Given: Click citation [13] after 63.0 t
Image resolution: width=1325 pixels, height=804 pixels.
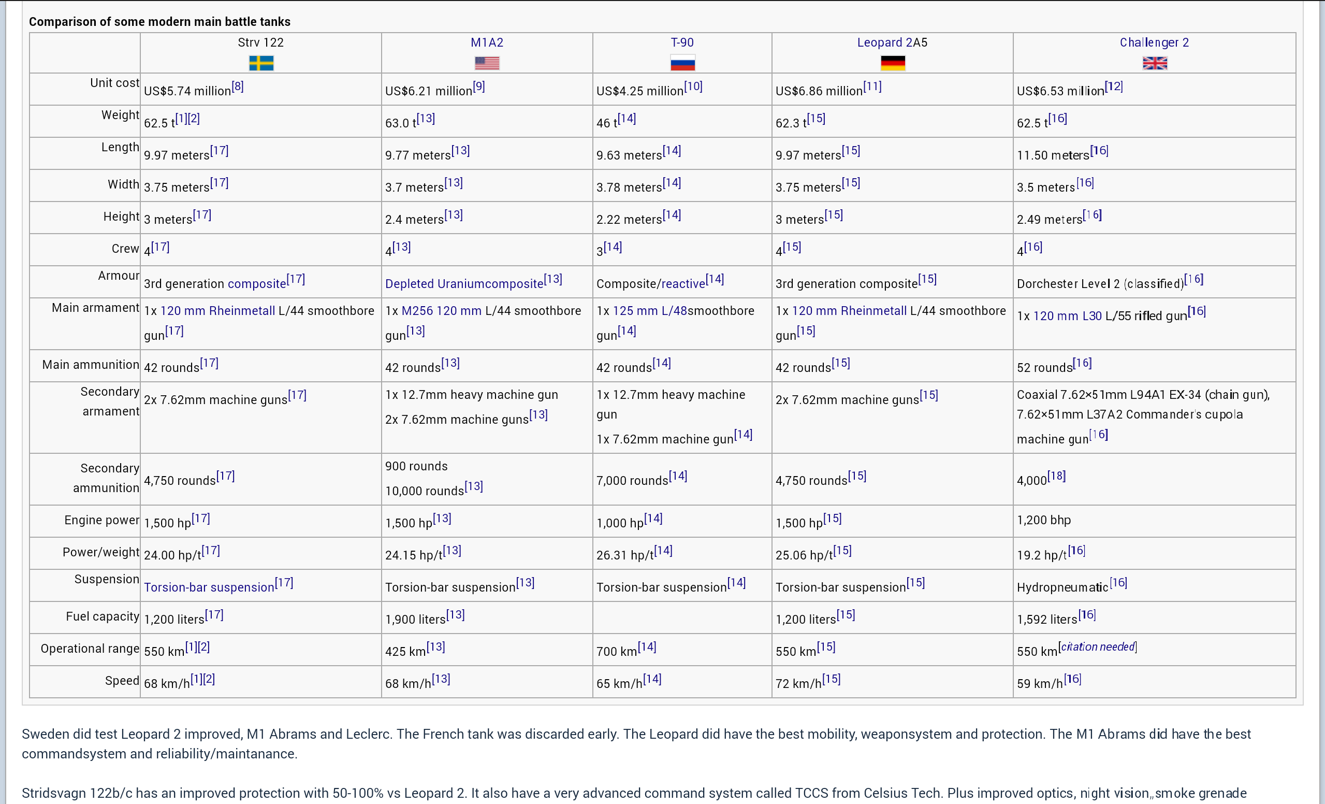Looking at the screenshot, I should point(426,119).
